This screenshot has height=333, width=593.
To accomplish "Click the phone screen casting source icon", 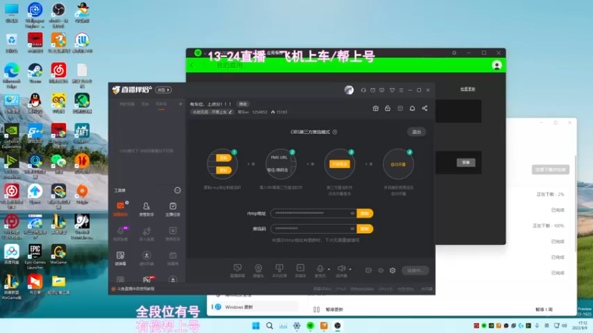I will click(x=279, y=270).
